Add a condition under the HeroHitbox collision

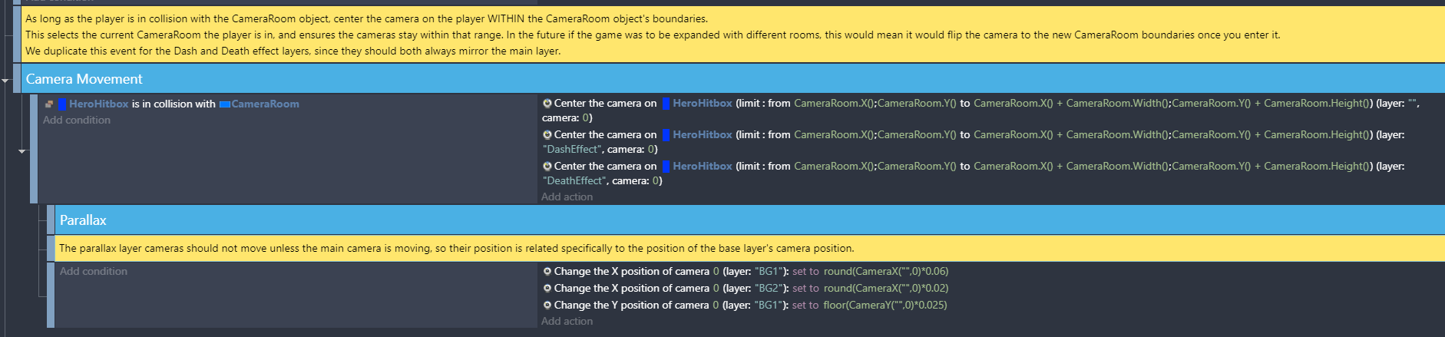click(77, 120)
